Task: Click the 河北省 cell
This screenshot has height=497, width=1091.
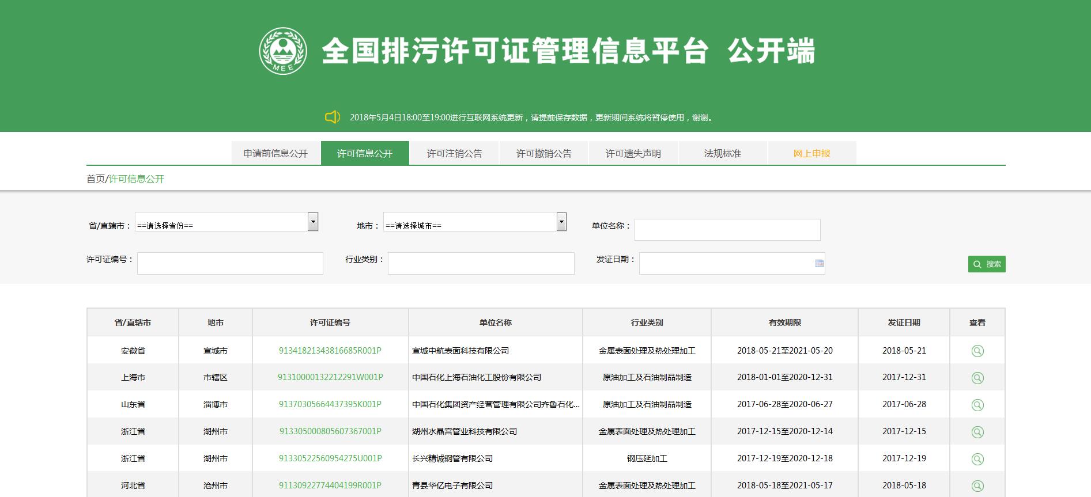Action: (133, 485)
